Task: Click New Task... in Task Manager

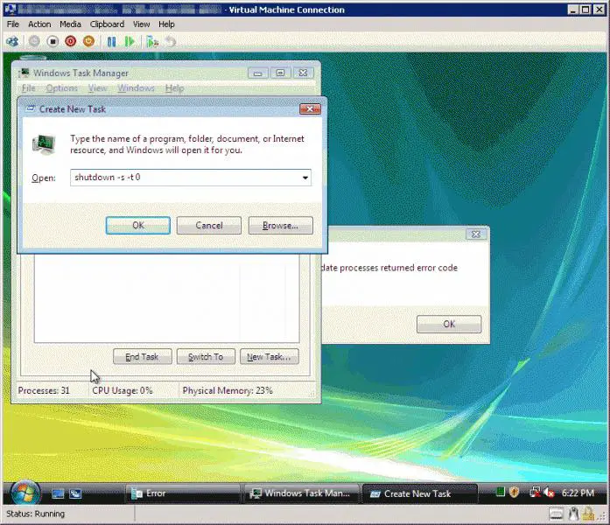Action: 270,357
